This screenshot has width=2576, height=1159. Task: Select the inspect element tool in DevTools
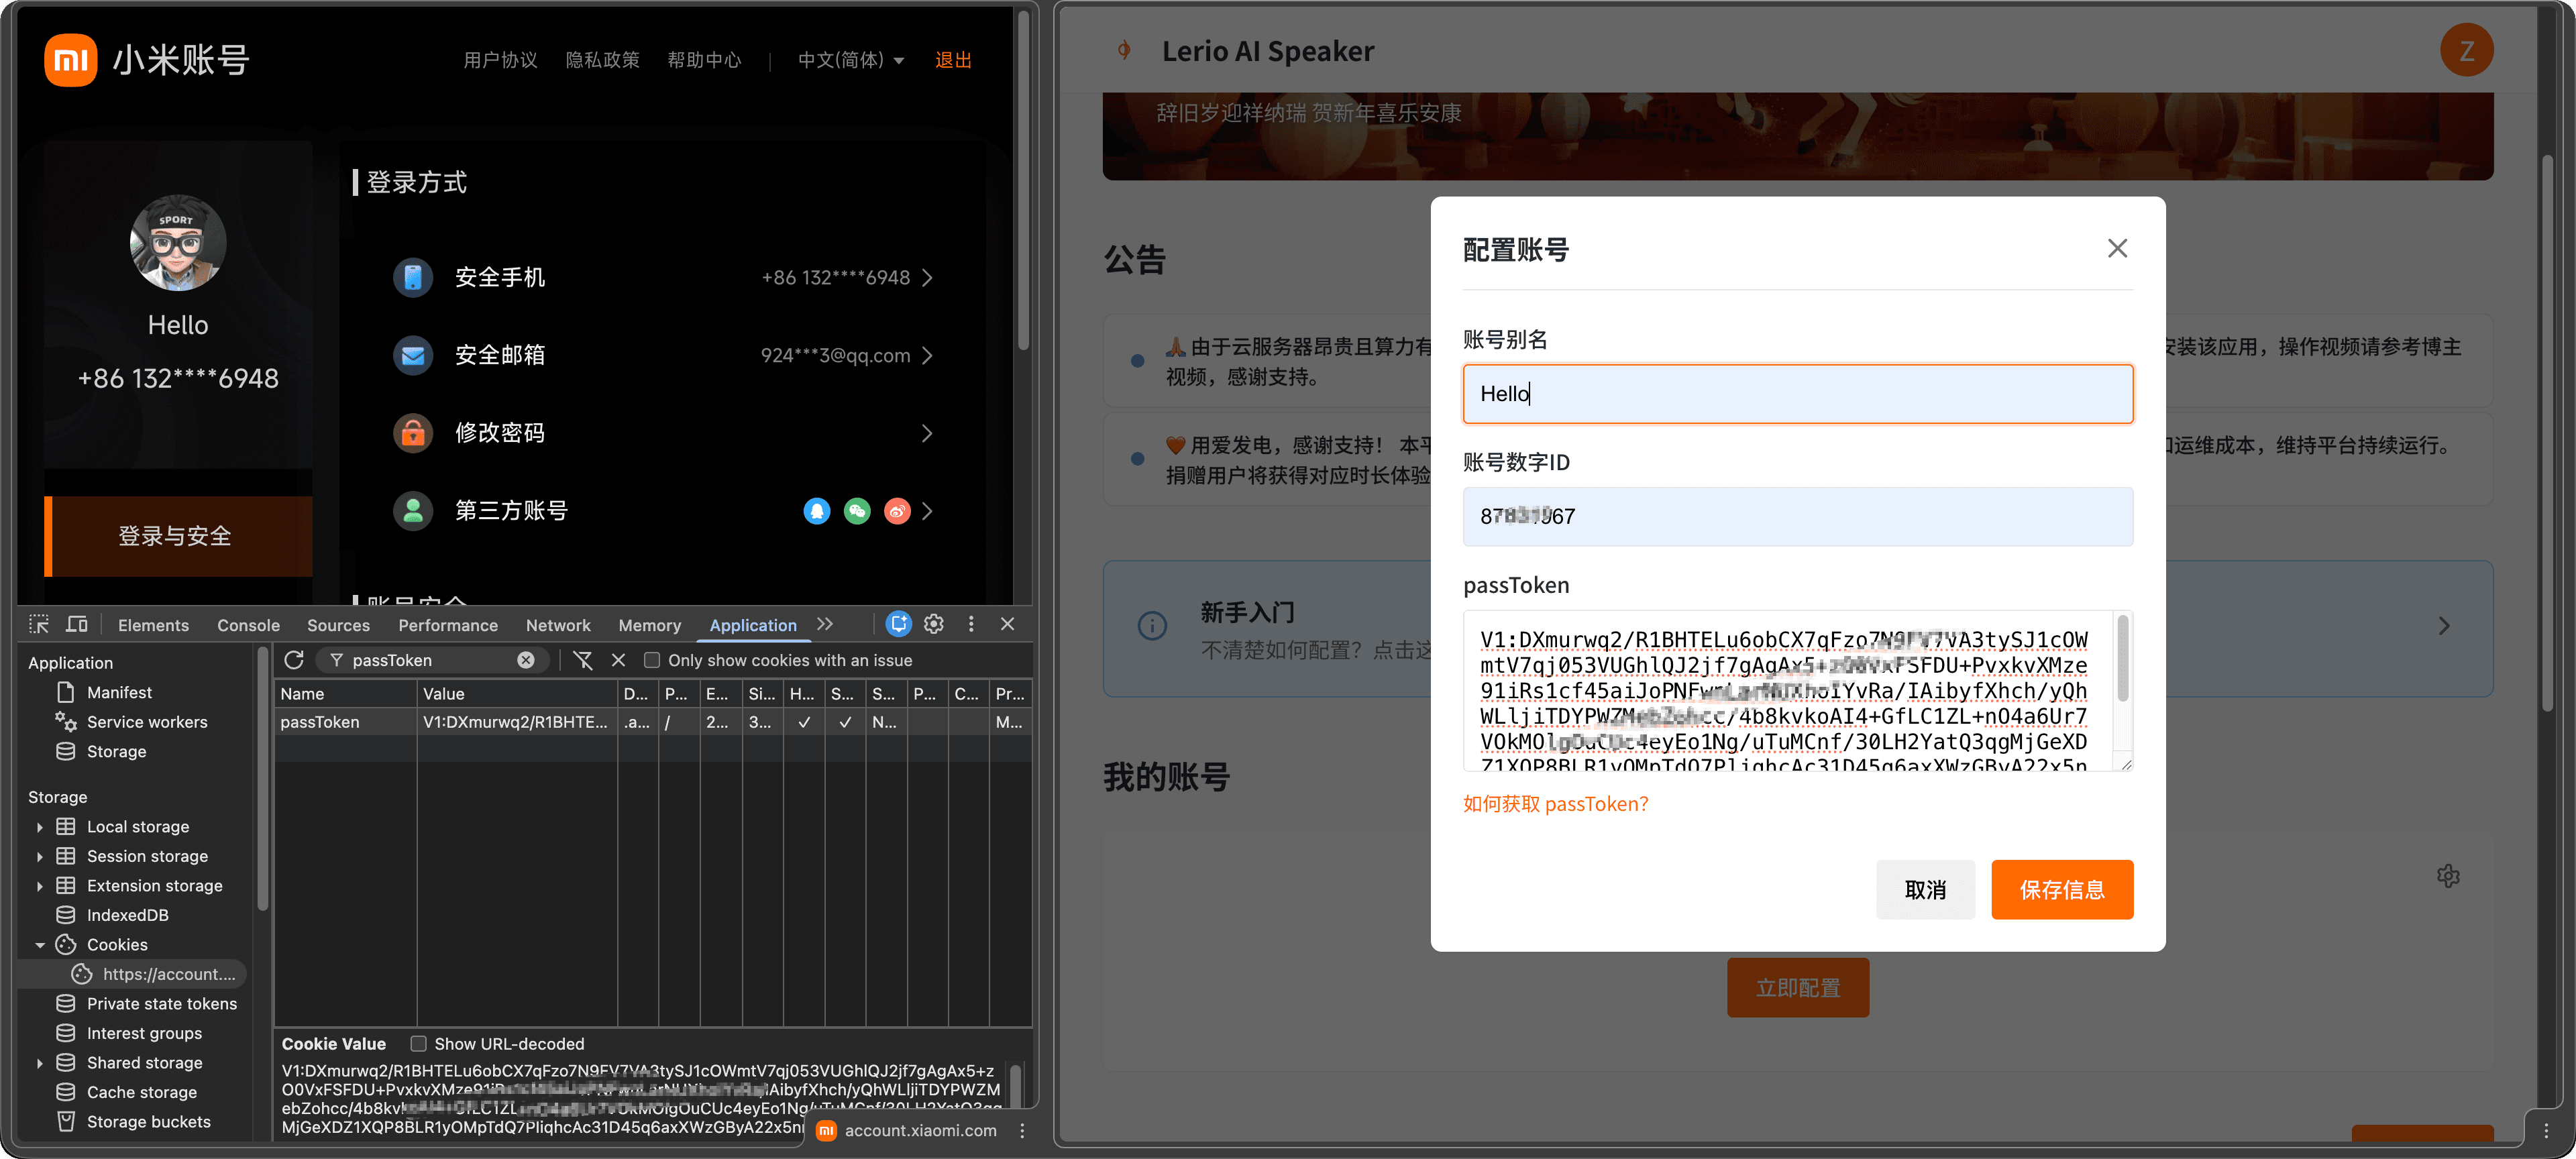click(x=39, y=623)
